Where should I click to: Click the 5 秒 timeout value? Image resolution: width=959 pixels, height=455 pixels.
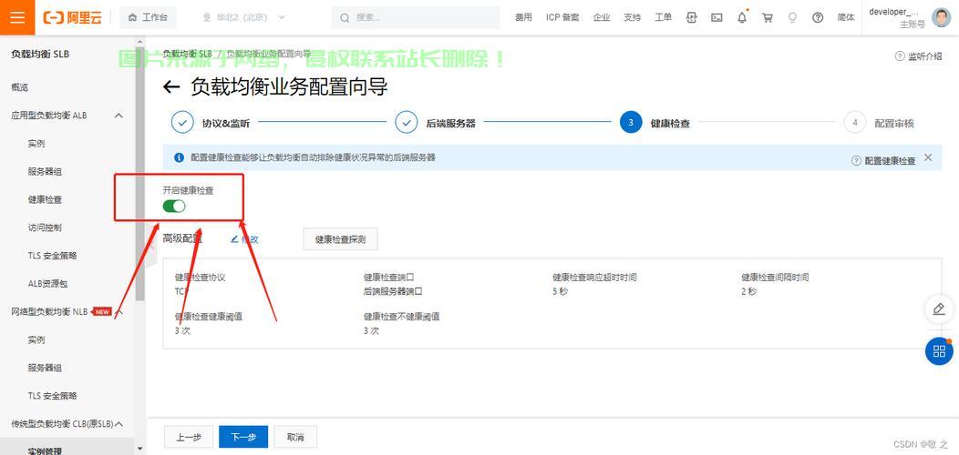pyautogui.click(x=561, y=291)
